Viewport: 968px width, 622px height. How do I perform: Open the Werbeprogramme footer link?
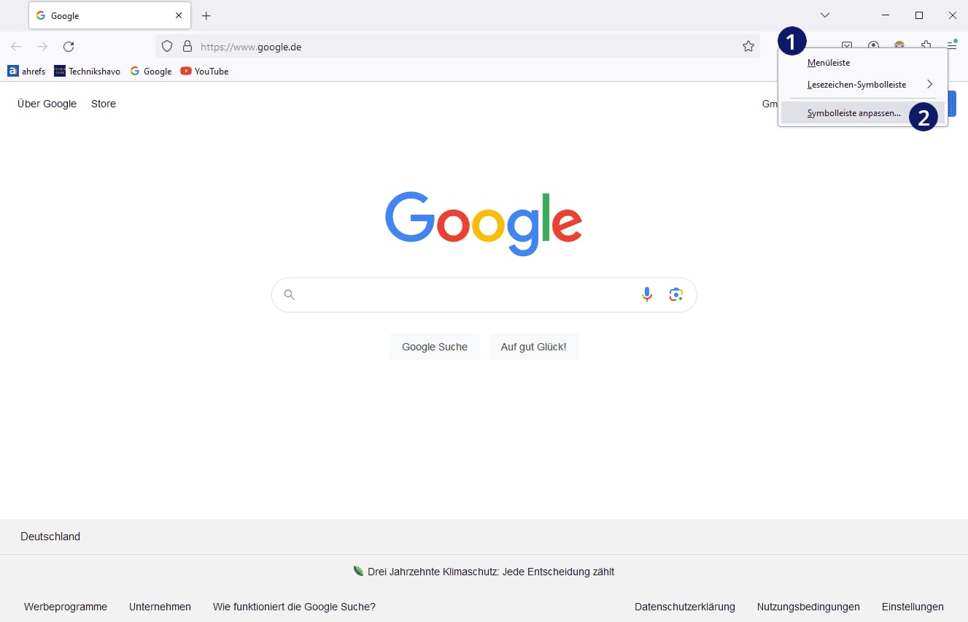point(66,607)
